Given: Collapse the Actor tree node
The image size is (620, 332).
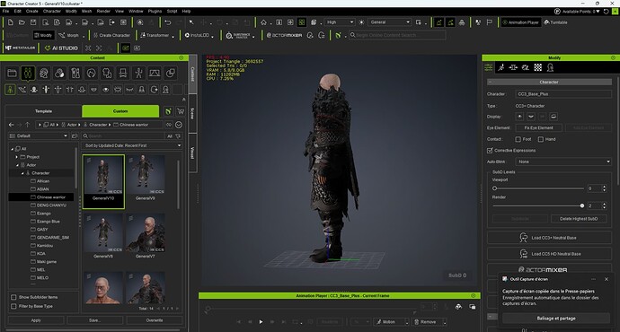Looking at the screenshot, I should 16,165.
